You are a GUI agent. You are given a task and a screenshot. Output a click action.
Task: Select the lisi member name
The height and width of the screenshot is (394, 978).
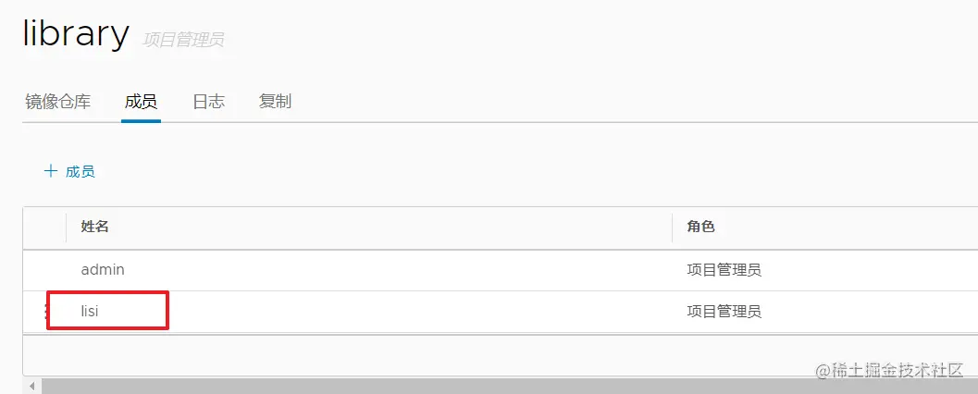(90, 312)
